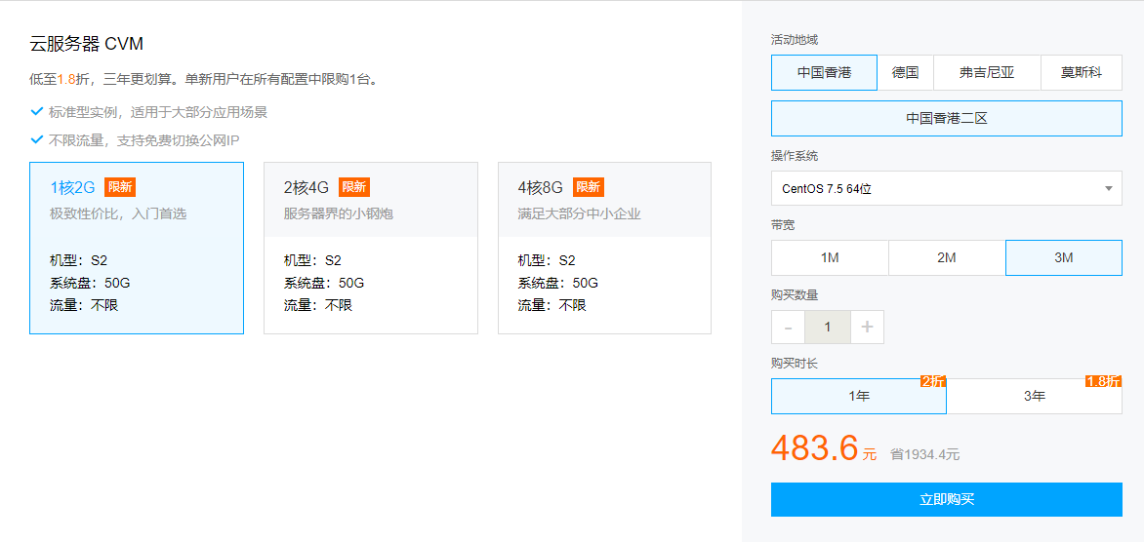Viewport: 1144px width, 542px height.
Task: Select the 4核8G server plan card
Action: [605, 248]
